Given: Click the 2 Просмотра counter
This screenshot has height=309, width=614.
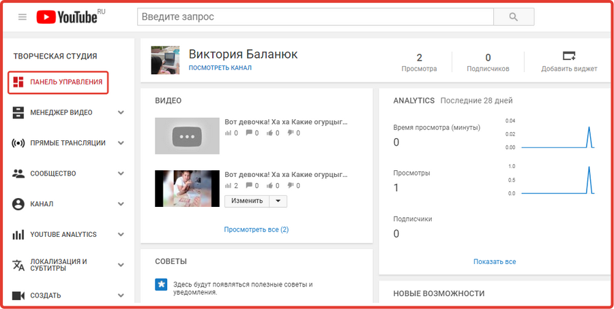Looking at the screenshot, I should click(x=420, y=63).
